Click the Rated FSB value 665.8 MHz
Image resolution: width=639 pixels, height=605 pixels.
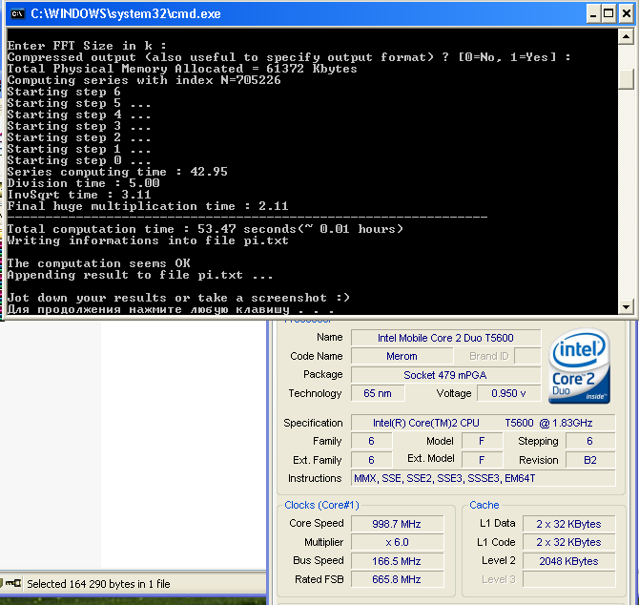pyautogui.click(x=397, y=579)
